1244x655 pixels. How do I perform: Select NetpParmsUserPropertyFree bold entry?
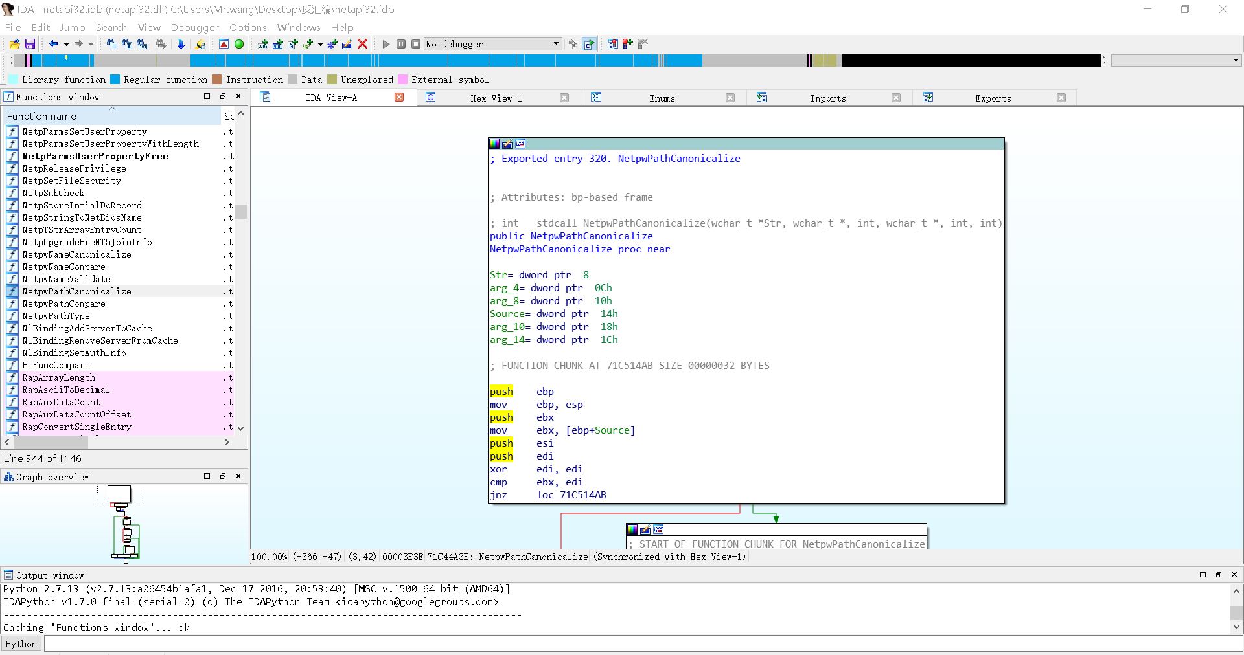[x=95, y=156]
